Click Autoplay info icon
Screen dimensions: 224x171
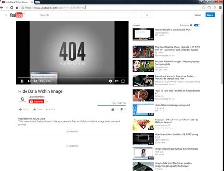(x=191, y=25)
